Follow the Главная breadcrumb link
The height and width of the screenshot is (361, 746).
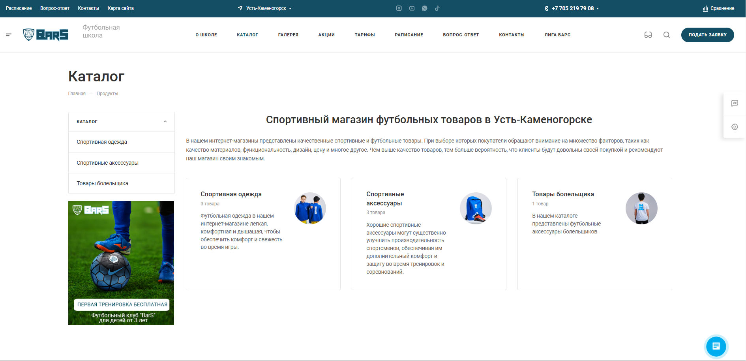pos(77,94)
